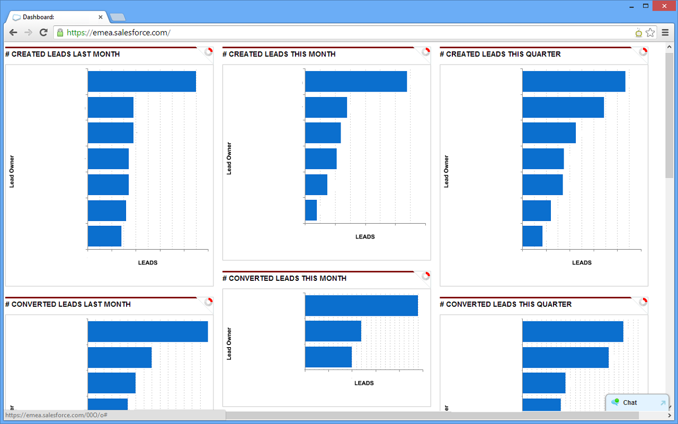The height and width of the screenshot is (424, 678).
Task: Click the Chat speech bubble icon
Action: pos(615,402)
